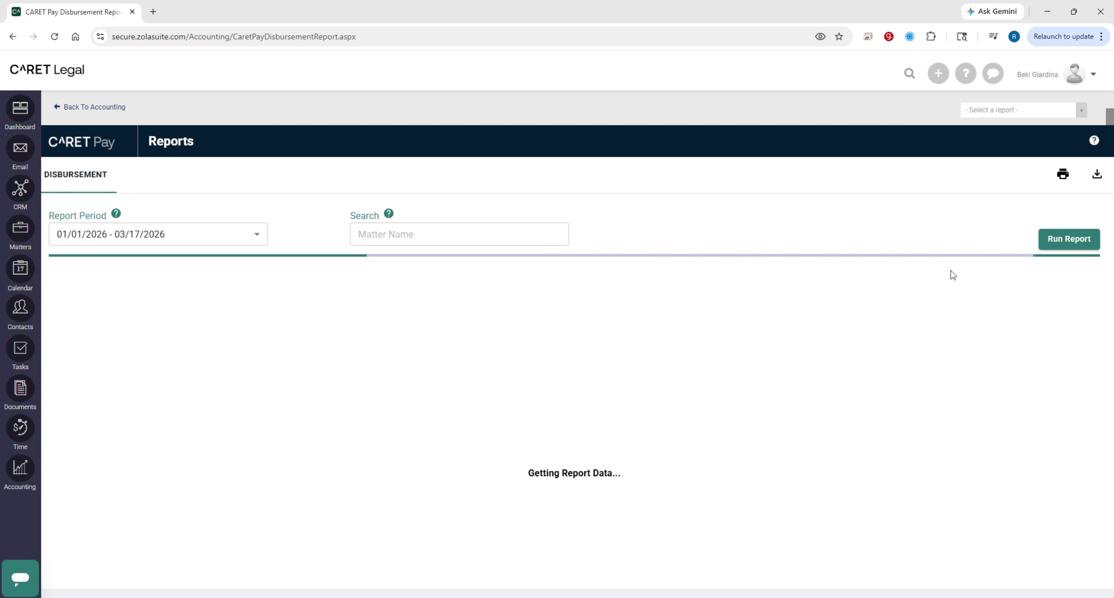This screenshot has width=1114, height=598.
Task: Go to browser home page
Action: coord(75,37)
